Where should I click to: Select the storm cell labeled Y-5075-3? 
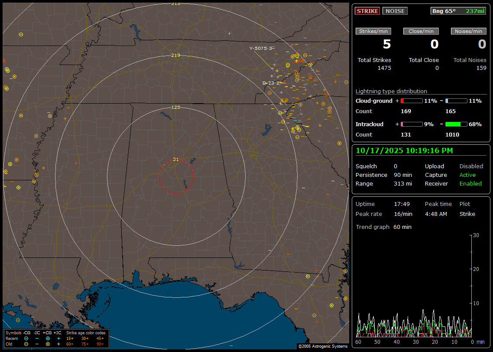pos(261,48)
